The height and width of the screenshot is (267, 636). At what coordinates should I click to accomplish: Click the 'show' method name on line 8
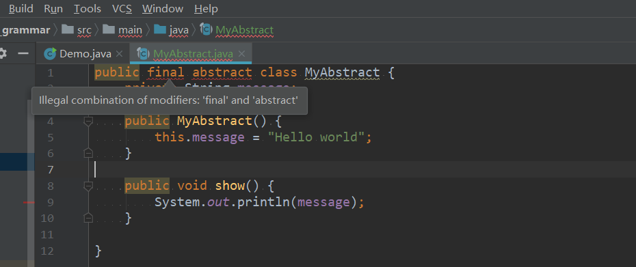pyautogui.click(x=230, y=186)
